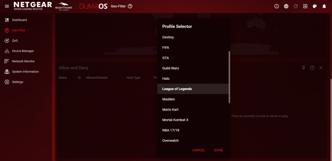Click the Network Monitor sidebar icon
The height and width of the screenshot is (161, 332).
7,61
